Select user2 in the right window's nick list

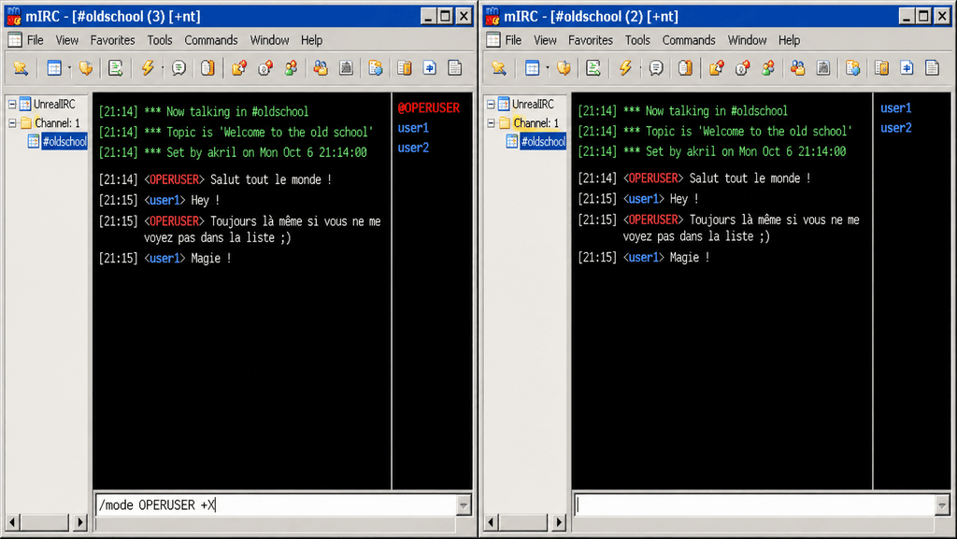tap(896, 128)
